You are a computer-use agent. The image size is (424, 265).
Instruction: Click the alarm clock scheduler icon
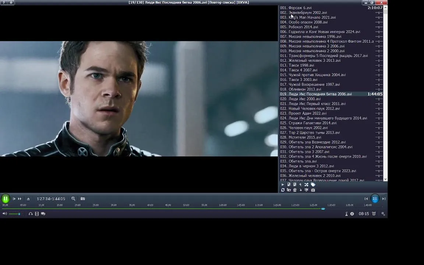pyautogui.click(x=374, y=213)
